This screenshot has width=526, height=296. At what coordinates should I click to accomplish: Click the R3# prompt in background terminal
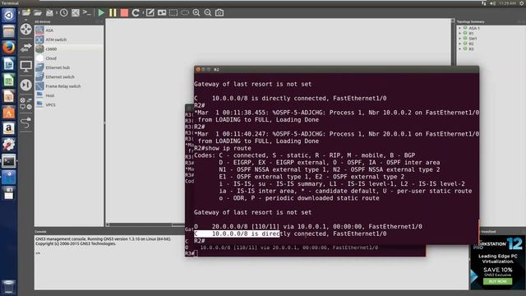(x=190, y=253)
